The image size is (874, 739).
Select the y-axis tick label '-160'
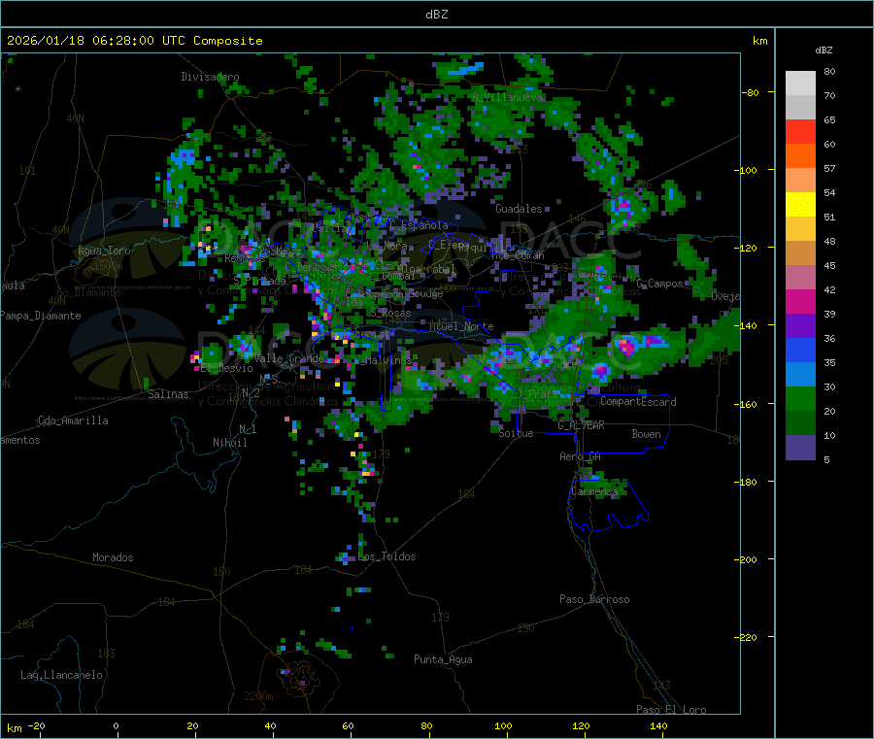pyautogui.click(x=745, y=405)
